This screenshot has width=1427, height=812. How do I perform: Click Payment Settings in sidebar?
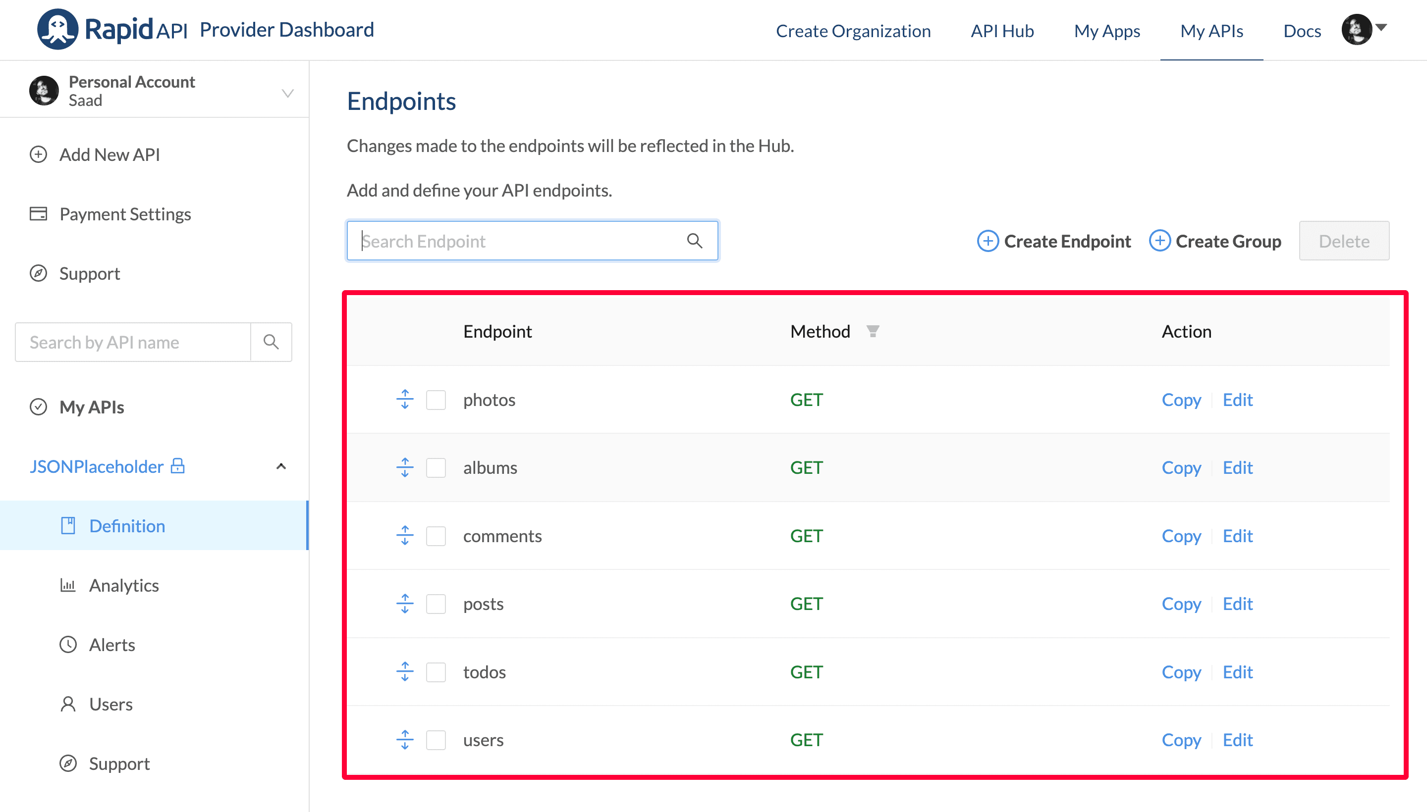pyautogui.click(x=125, y=214)
